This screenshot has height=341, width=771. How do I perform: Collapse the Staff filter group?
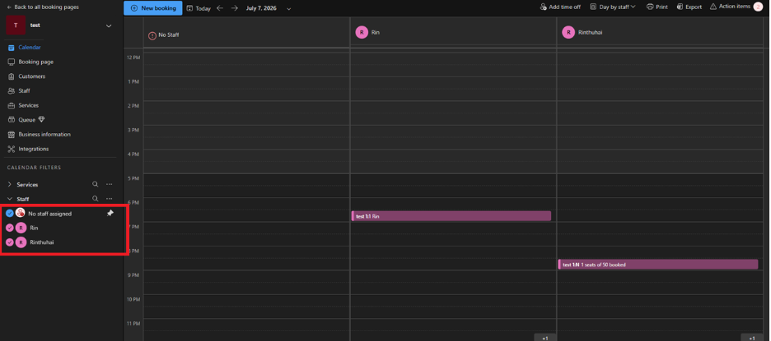[10, 199]
